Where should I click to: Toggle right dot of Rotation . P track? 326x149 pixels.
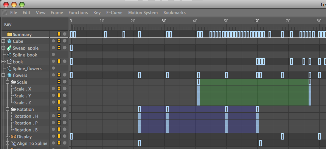click(65, 123)
